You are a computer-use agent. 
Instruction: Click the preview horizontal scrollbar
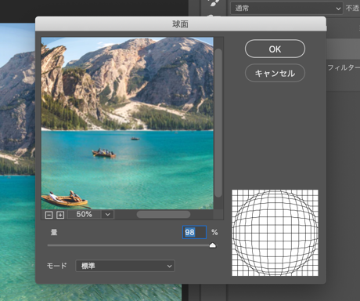click(164, 215)
